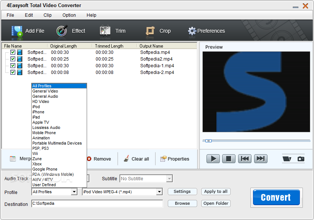The width and height of the screenshot is (314, 220).
Task: Click the Open Folder button
Action: (x=216, y=203)
